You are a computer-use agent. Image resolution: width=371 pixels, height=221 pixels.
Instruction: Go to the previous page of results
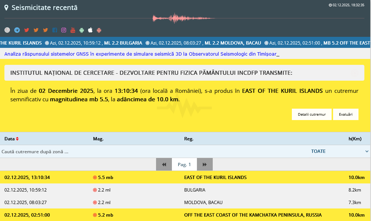164,165
